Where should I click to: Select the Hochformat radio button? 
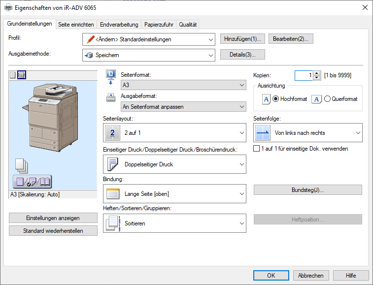275,99
